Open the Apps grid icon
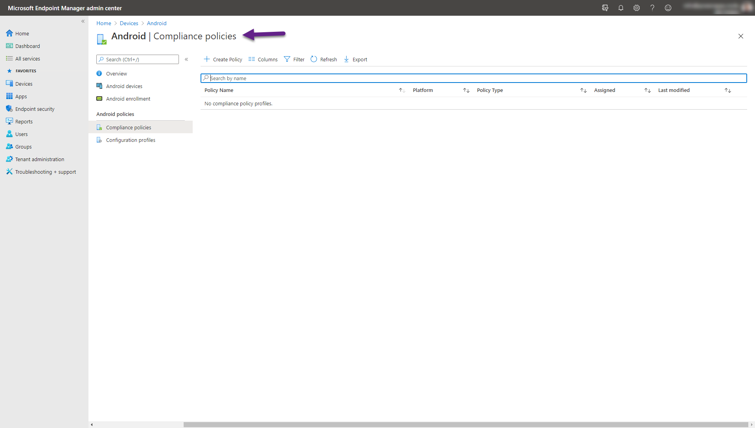The height and width of the screenshot is (428, 755). 9,96
